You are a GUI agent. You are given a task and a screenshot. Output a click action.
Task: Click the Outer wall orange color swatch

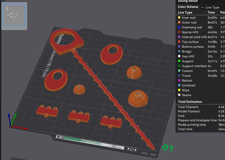179,22
